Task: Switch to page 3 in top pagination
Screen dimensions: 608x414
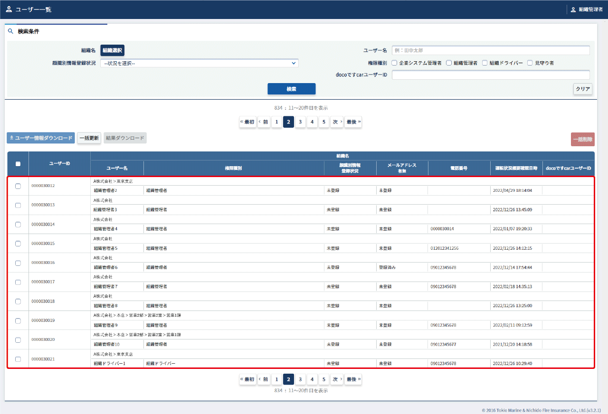Action: (300, 122)
